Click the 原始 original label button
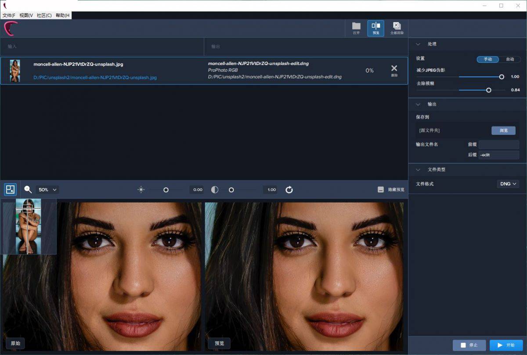 pos(15,344)
